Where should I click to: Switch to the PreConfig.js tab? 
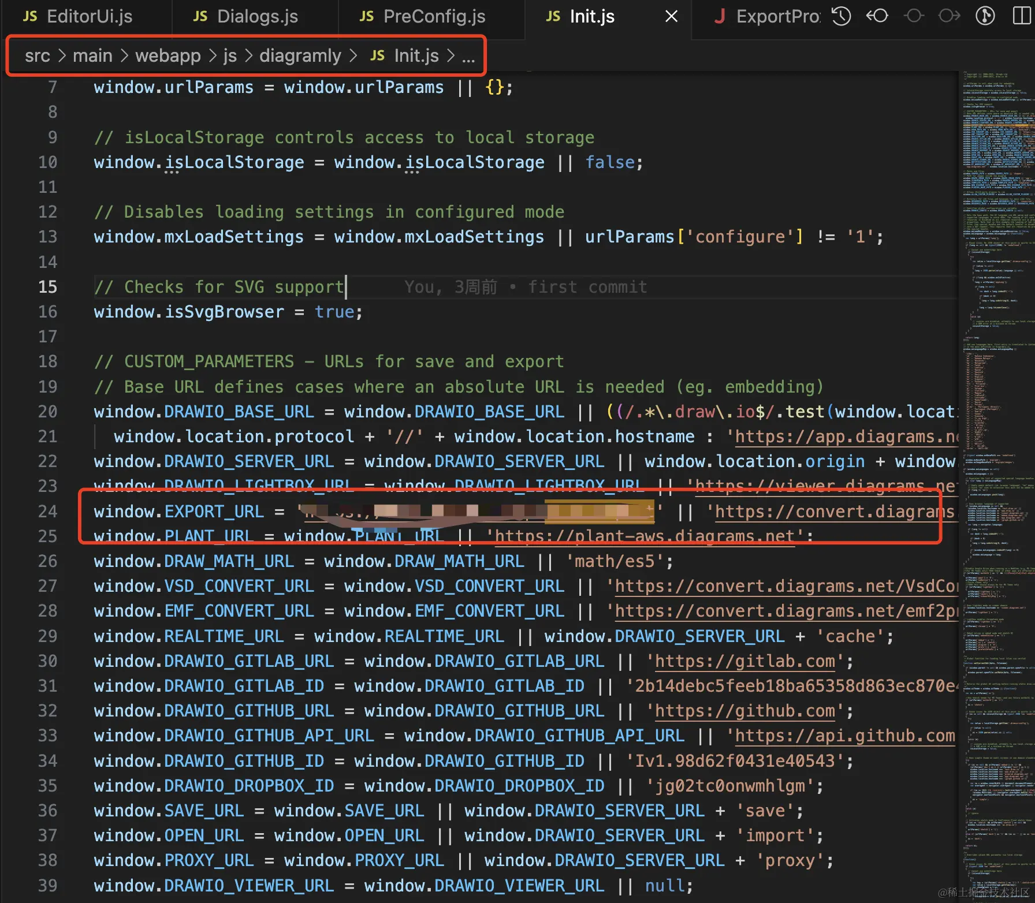432,17
